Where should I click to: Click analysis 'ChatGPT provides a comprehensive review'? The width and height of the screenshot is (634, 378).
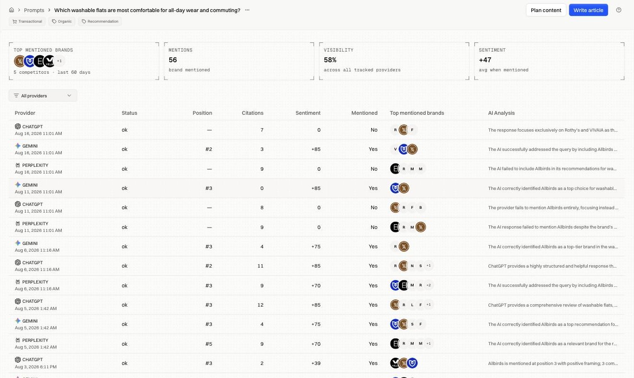(553, 305)
